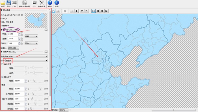Screen dimensions: 198x112
Task: Open the 帮助 help icon
Action: point(50,4)
